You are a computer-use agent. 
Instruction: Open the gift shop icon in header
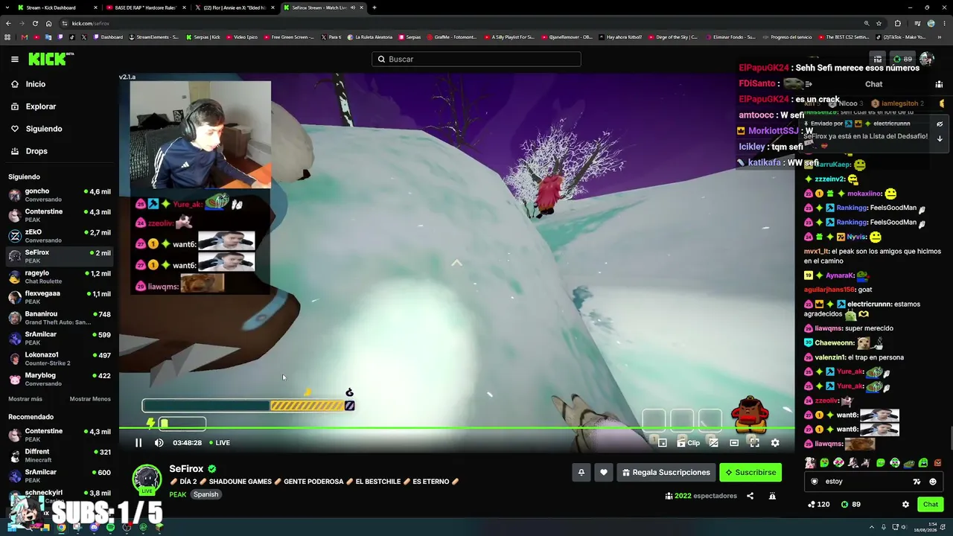pos(878,59)
